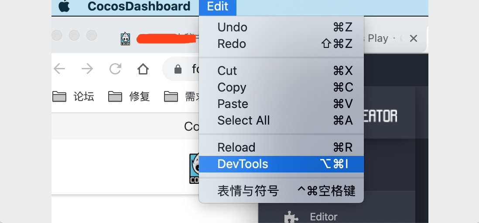Image resolution: width=479 pixels, height=223 pixels.
Task: Select Editor in Cocos Dashboard sidebar
Action: pos(311,217)
